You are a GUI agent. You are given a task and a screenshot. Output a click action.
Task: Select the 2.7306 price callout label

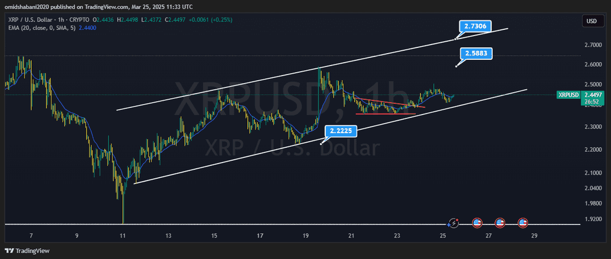(476, 27)
